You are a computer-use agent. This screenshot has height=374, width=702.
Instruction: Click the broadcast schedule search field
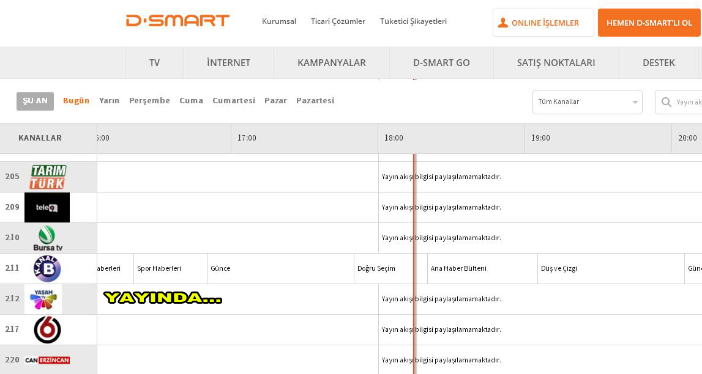679,102
